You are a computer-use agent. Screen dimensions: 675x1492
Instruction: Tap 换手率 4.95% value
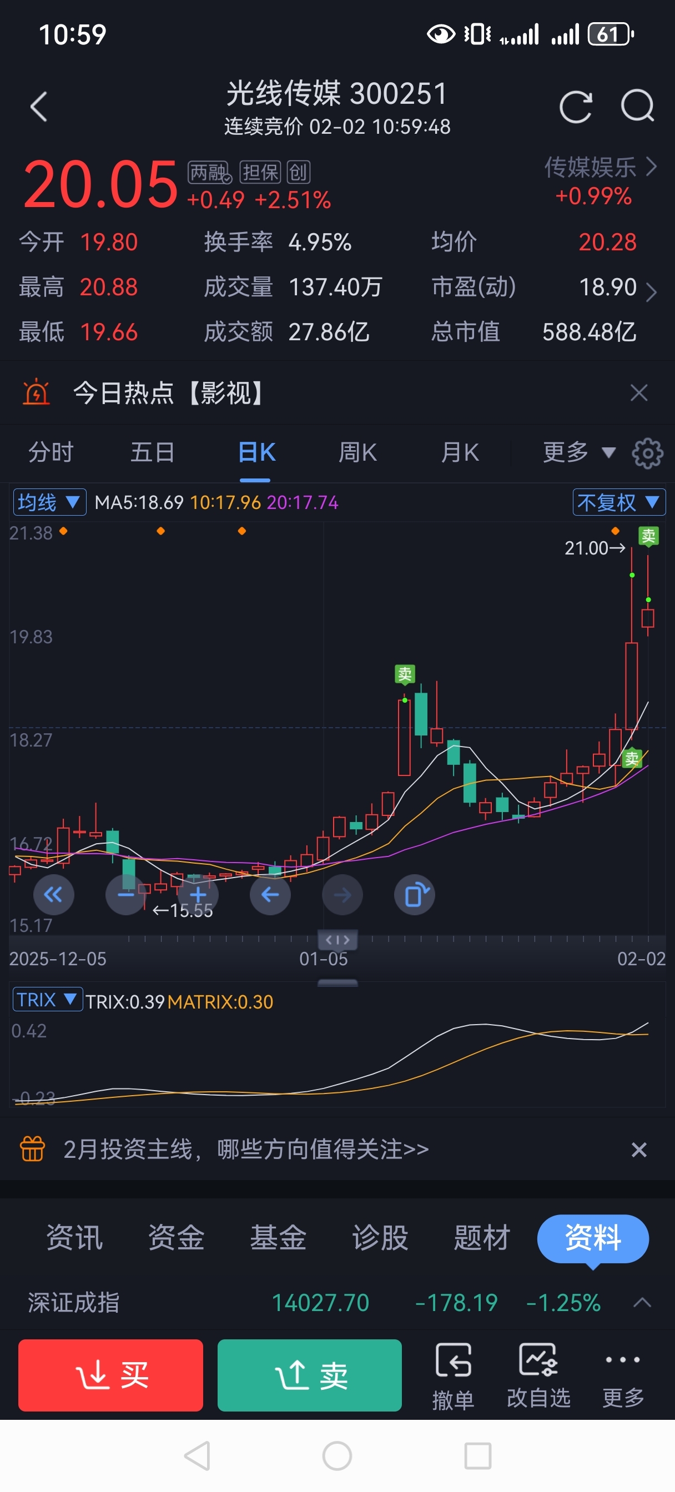click(x=320, y=242)
